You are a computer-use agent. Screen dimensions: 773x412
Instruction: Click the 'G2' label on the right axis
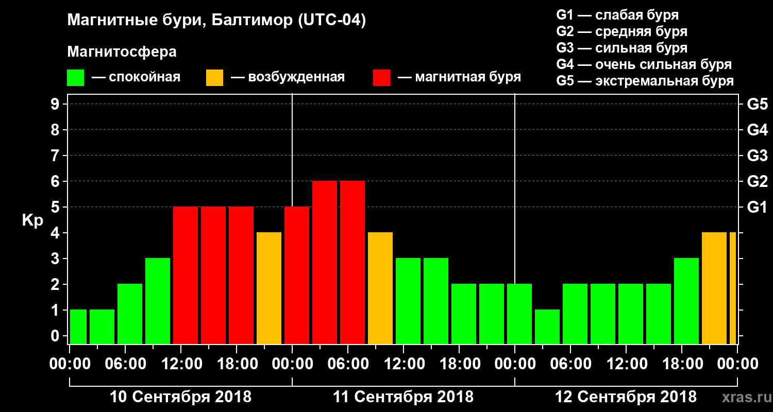(758, 181)
